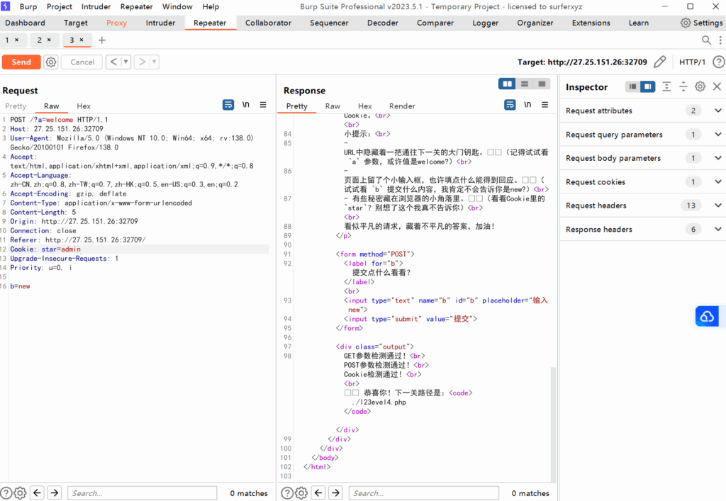726x501 pixels.
Task: Open the Project menu
Action: [60, 7]
